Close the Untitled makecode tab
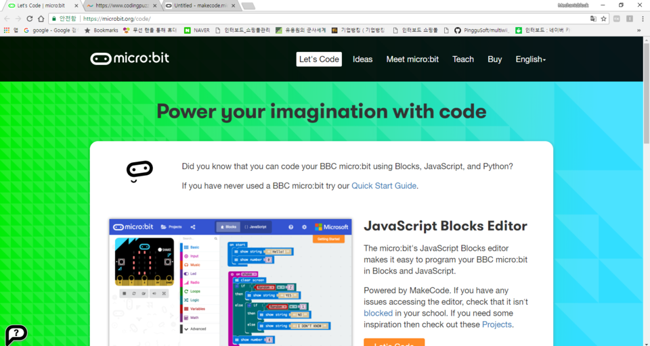 point(233,6)
